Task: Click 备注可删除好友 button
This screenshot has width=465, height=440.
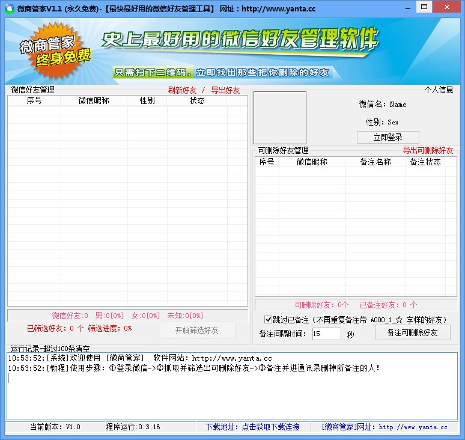Action: pos(413,332)
